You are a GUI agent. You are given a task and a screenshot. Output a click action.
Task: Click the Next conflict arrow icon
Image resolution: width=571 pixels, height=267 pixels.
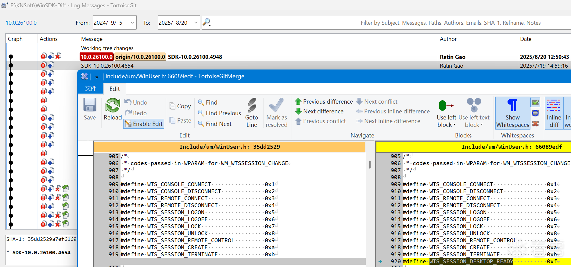(359, 101)
